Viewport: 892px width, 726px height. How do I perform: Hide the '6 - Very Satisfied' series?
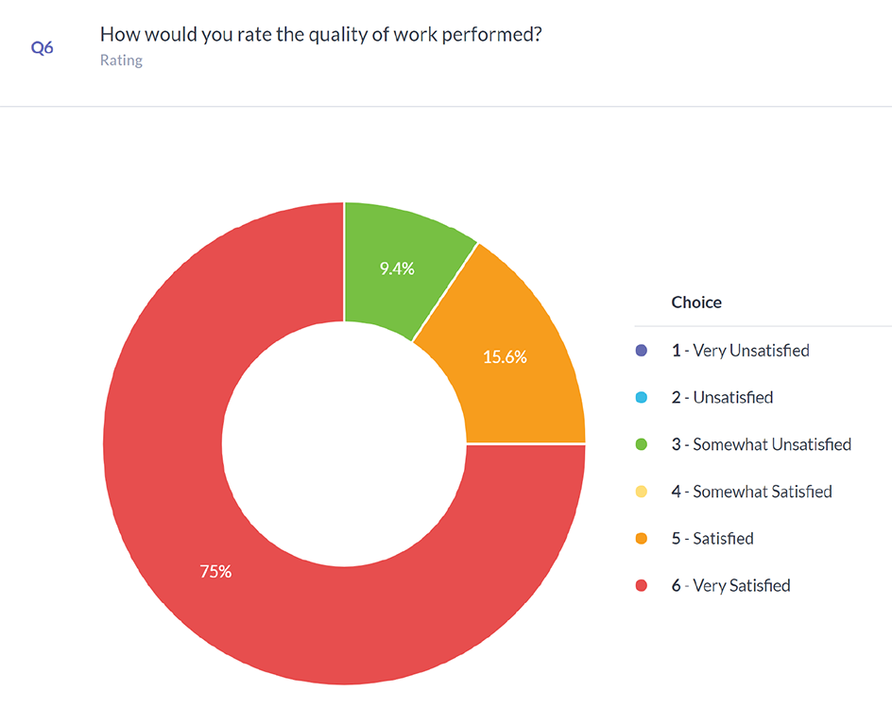pos(730,586)
